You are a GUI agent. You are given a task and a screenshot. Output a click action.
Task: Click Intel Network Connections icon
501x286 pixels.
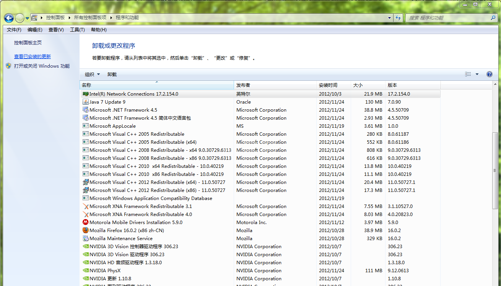(x=86, y=94)
